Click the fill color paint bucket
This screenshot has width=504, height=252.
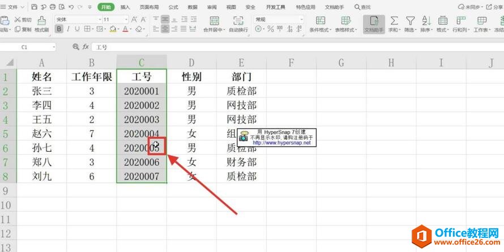click(x=113, y=29)
